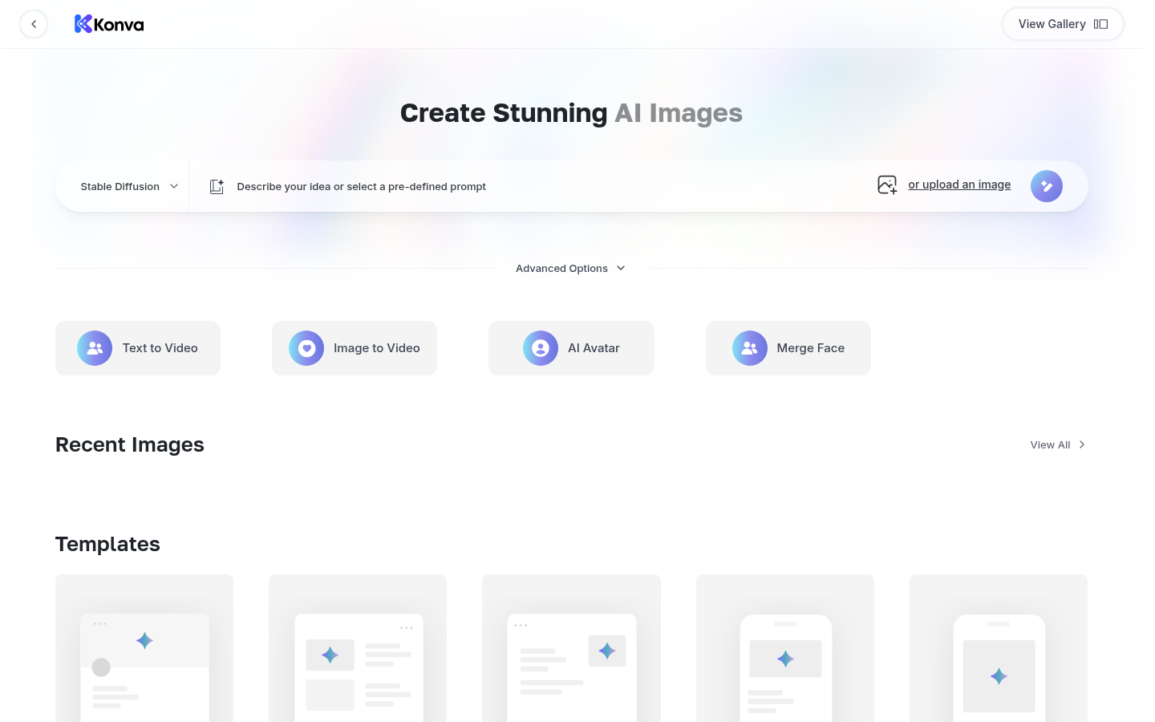
Task: Expand Advanced Options
Action: [571, 268]
